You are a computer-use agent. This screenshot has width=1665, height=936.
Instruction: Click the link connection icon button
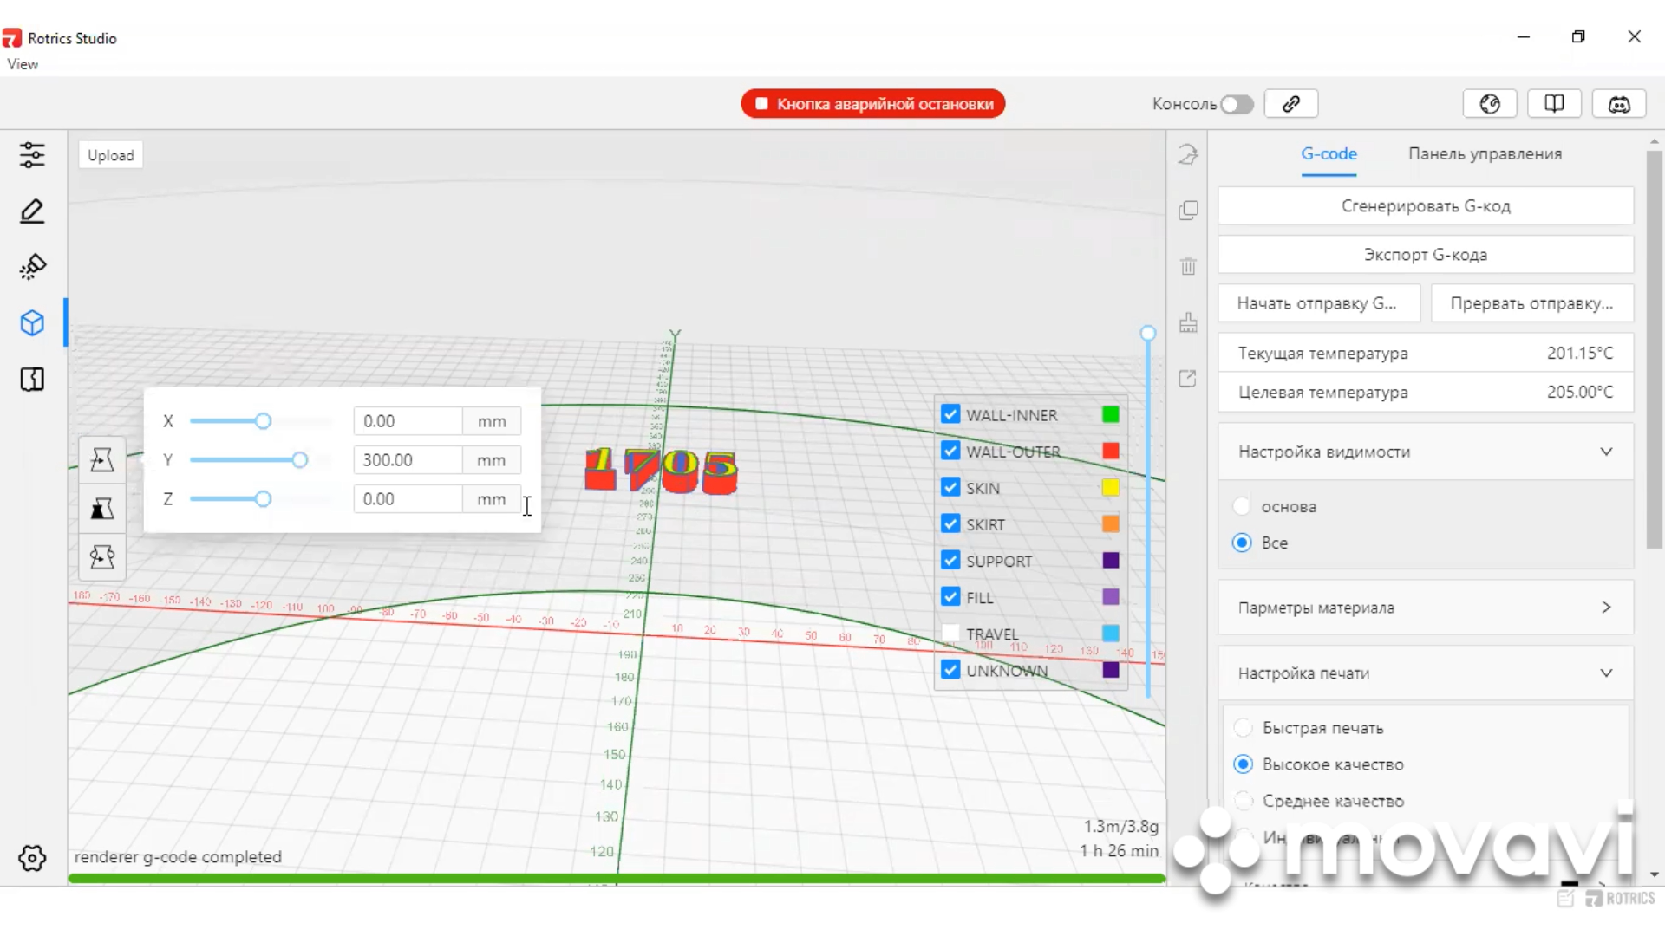click(x=1291, y=104)
